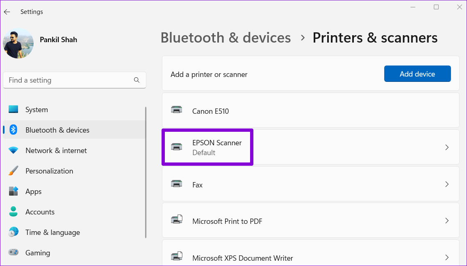Expand Microsoft Print to PDF chevron

tap(447, 221)
